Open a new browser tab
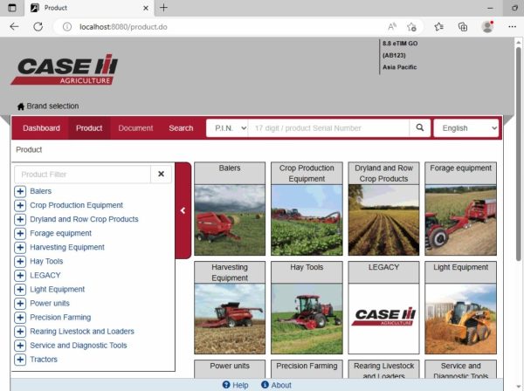The image size is (524, 391). 163,8
